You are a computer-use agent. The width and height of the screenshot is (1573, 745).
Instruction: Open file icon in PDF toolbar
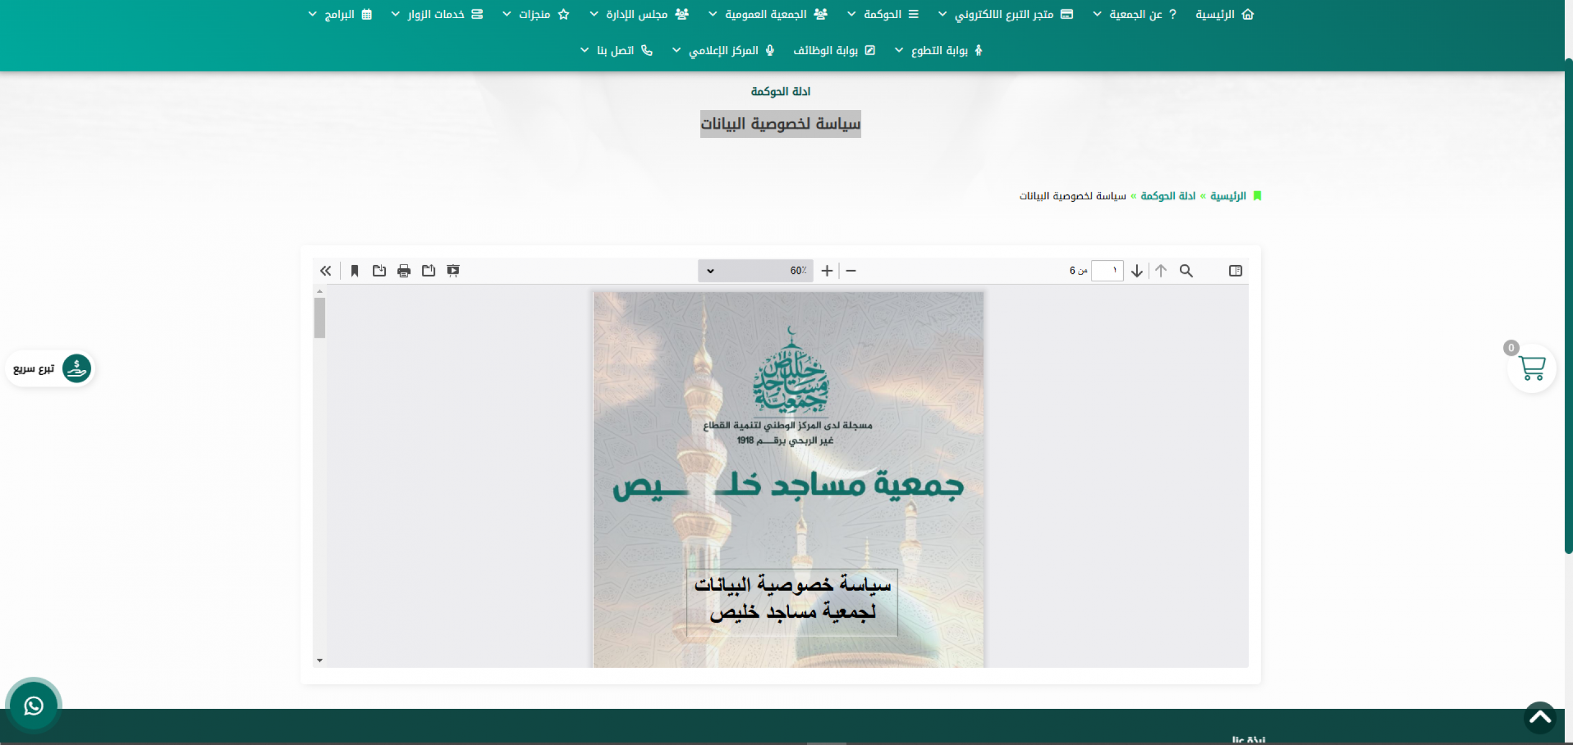(429, 271)
